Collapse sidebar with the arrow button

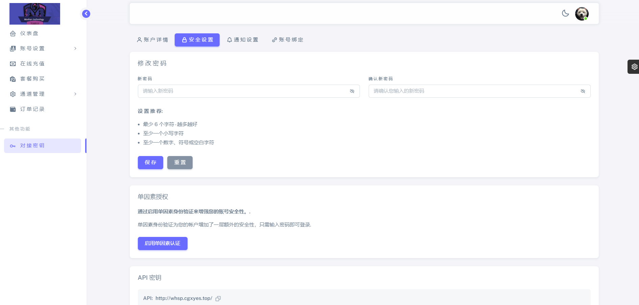pos(86,14)
